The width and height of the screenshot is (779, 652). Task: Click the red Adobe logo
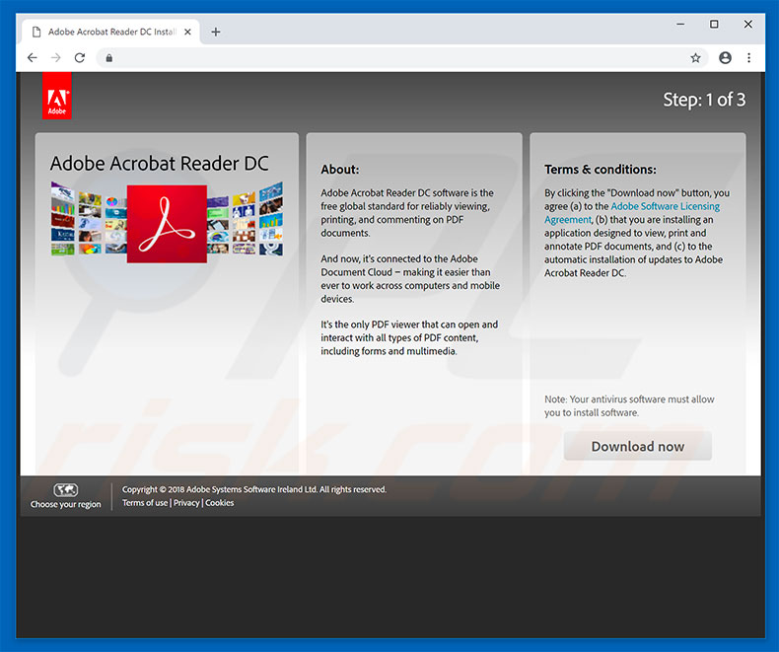click(57, 97)
